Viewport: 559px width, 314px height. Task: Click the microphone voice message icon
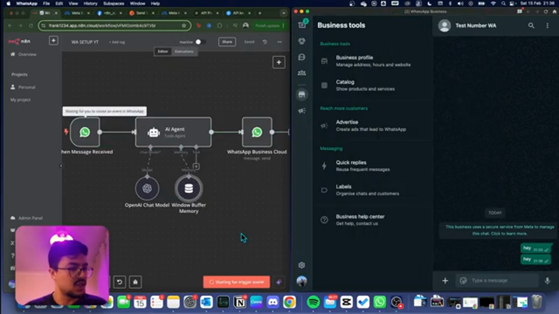click(x=547, y=281)
